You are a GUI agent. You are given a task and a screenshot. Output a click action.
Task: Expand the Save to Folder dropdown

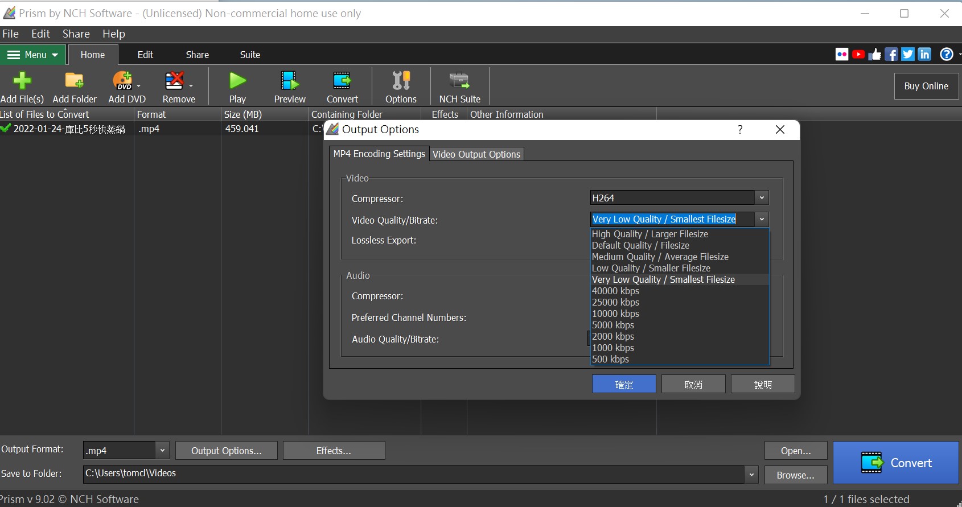751,475
